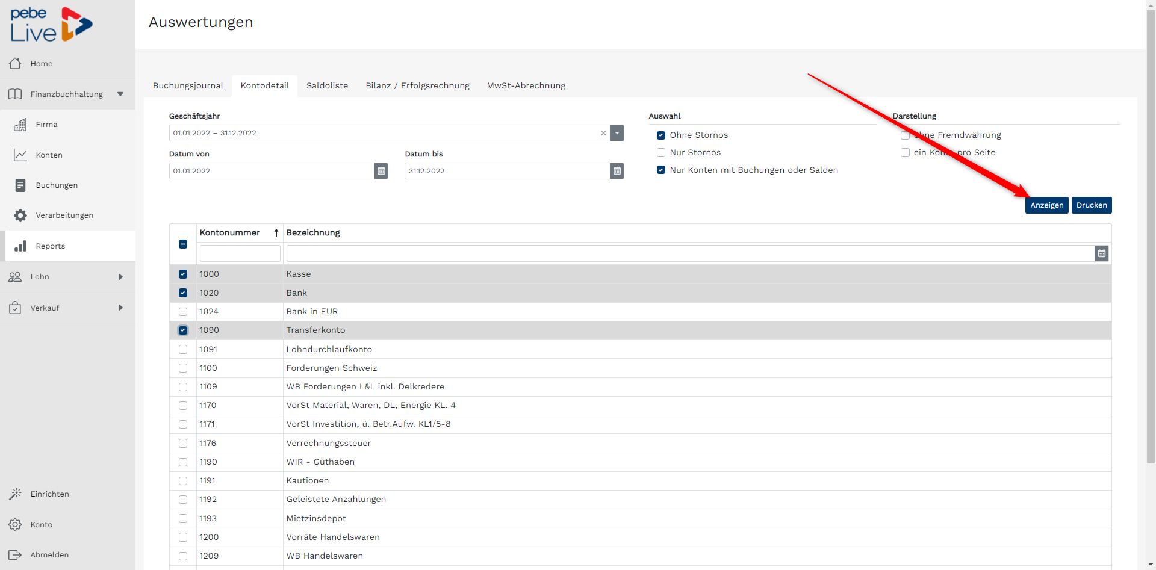Viewport: 1156px width, 570px height.
Task: Open Verarbeitungen gear icon
Action: point(20,215)
